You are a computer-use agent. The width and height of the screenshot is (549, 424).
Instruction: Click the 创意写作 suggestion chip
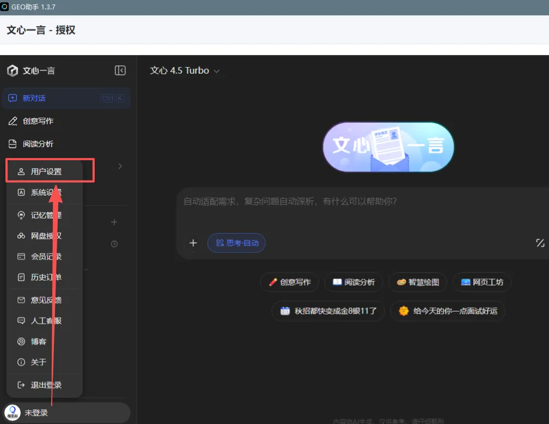pyautogui.click(x=290, y=282)
